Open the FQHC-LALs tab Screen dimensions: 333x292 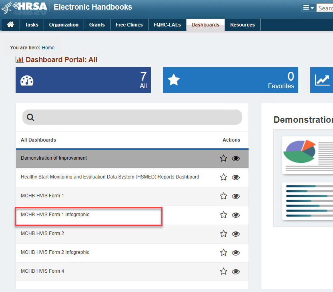(x=167, y=25)
